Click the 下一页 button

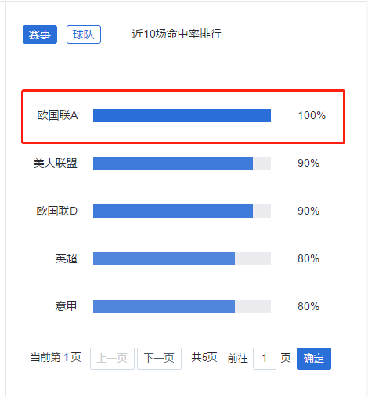coord(159,359)
